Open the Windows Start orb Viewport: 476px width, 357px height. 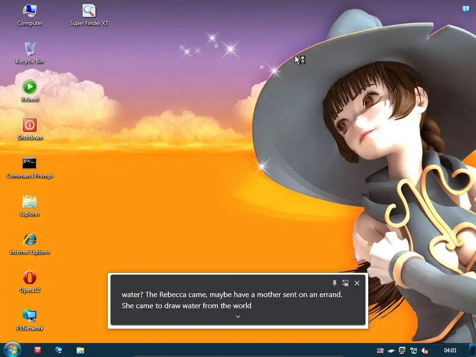pos(12,350)
